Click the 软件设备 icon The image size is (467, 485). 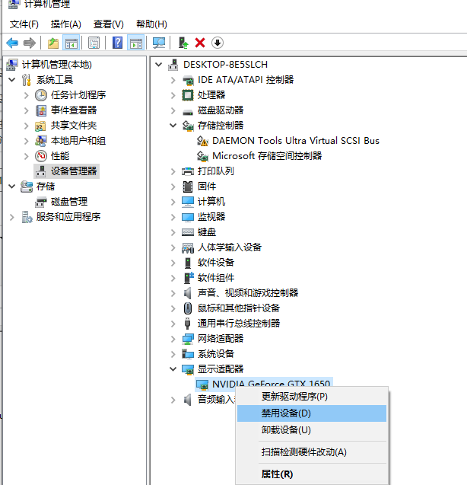(x=188, y=263)
